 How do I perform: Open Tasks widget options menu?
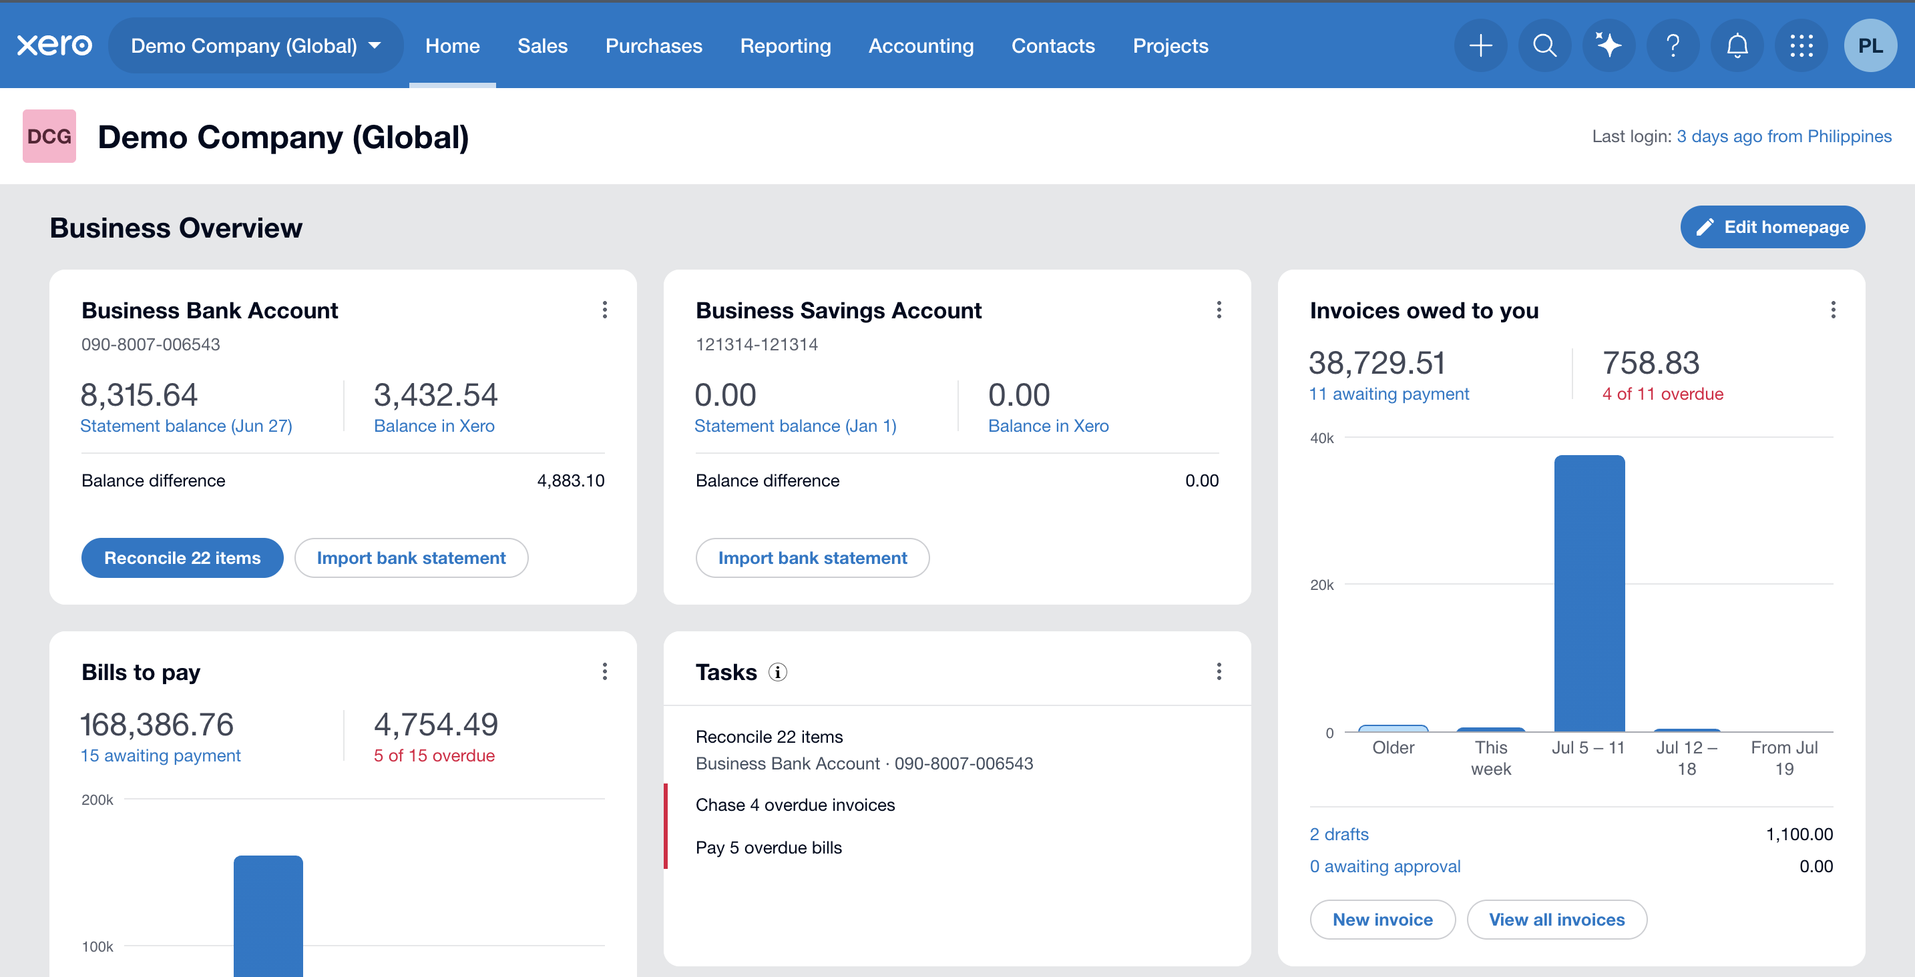tap(1219, 671)
